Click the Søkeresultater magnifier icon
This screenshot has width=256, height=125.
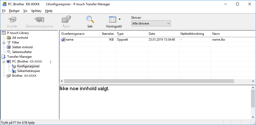(9, 52)
